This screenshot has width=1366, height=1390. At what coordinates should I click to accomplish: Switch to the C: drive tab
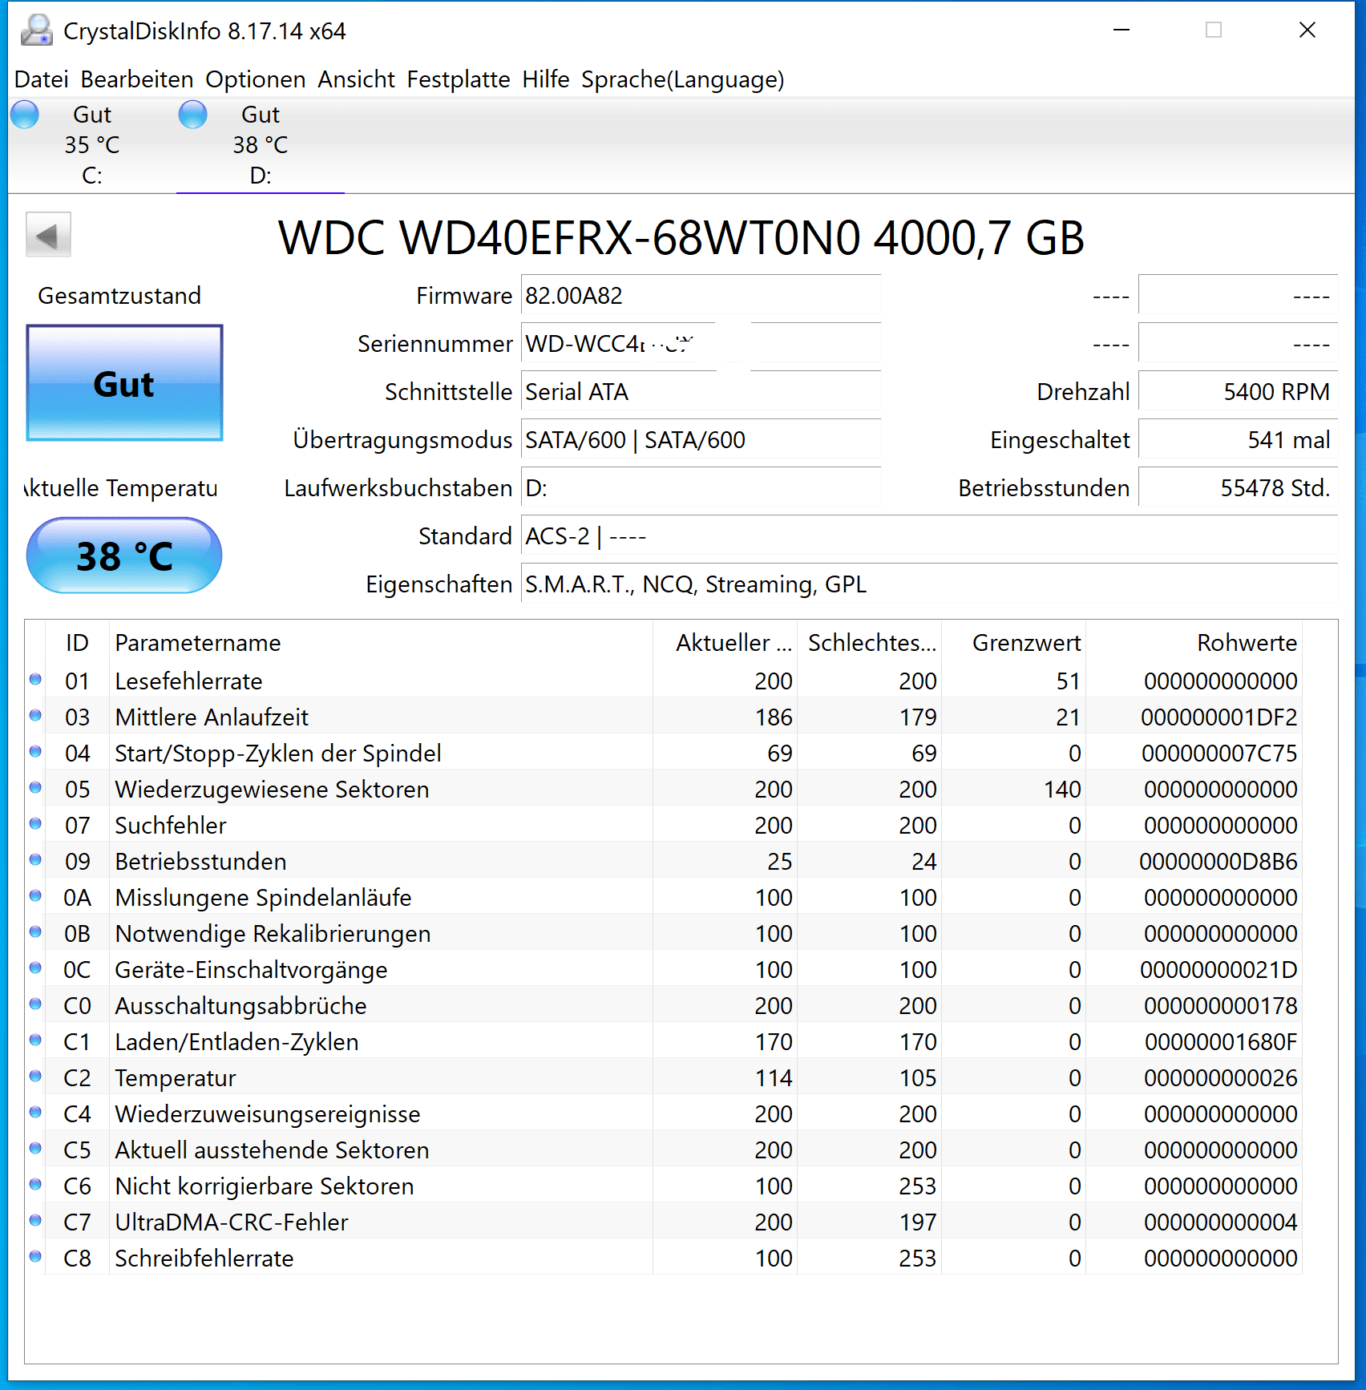pyautogui.click(x=92, y=145)
